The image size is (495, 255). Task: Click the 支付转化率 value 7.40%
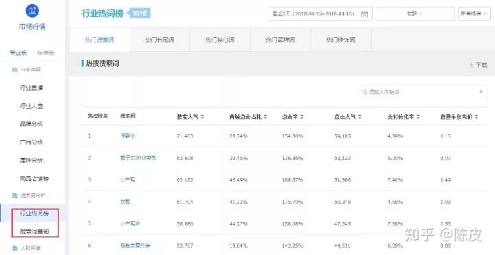tap(395, 180)
